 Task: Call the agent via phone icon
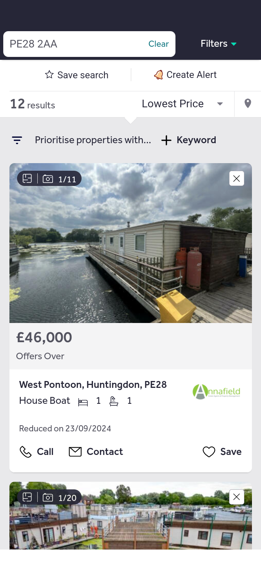pyautogui.click(x=26, y=452)
